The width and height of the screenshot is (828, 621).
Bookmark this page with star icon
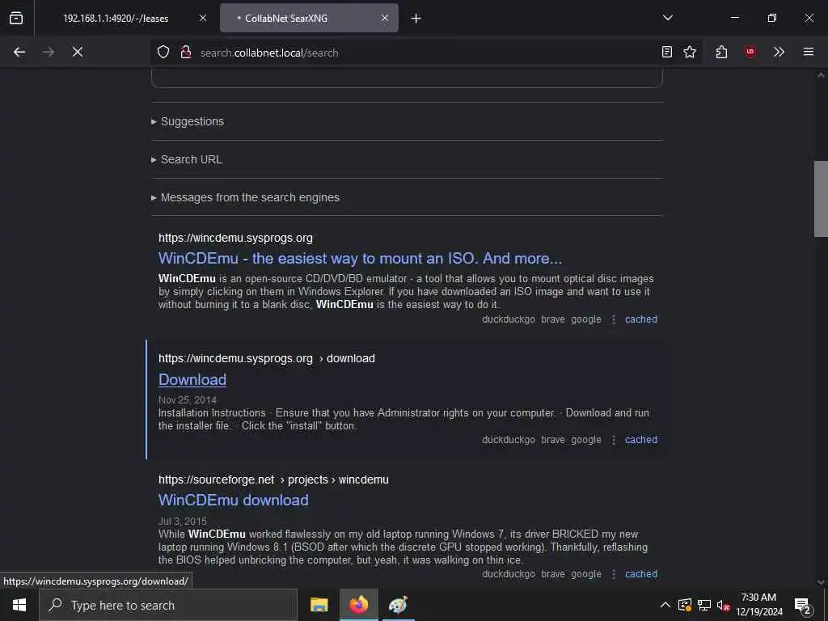(x=690, y=52)
